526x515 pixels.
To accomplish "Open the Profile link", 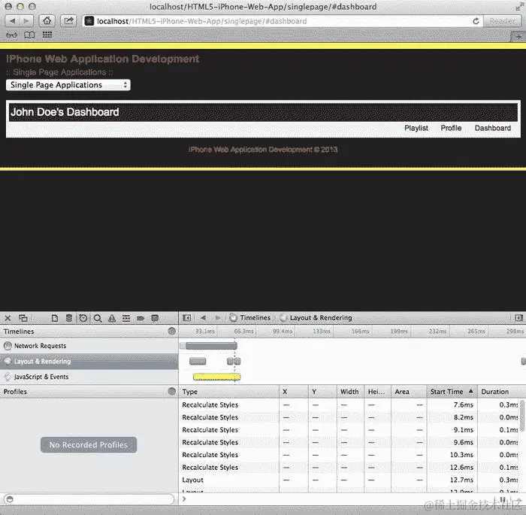I will pyautogui.click(x=451, y=128).
